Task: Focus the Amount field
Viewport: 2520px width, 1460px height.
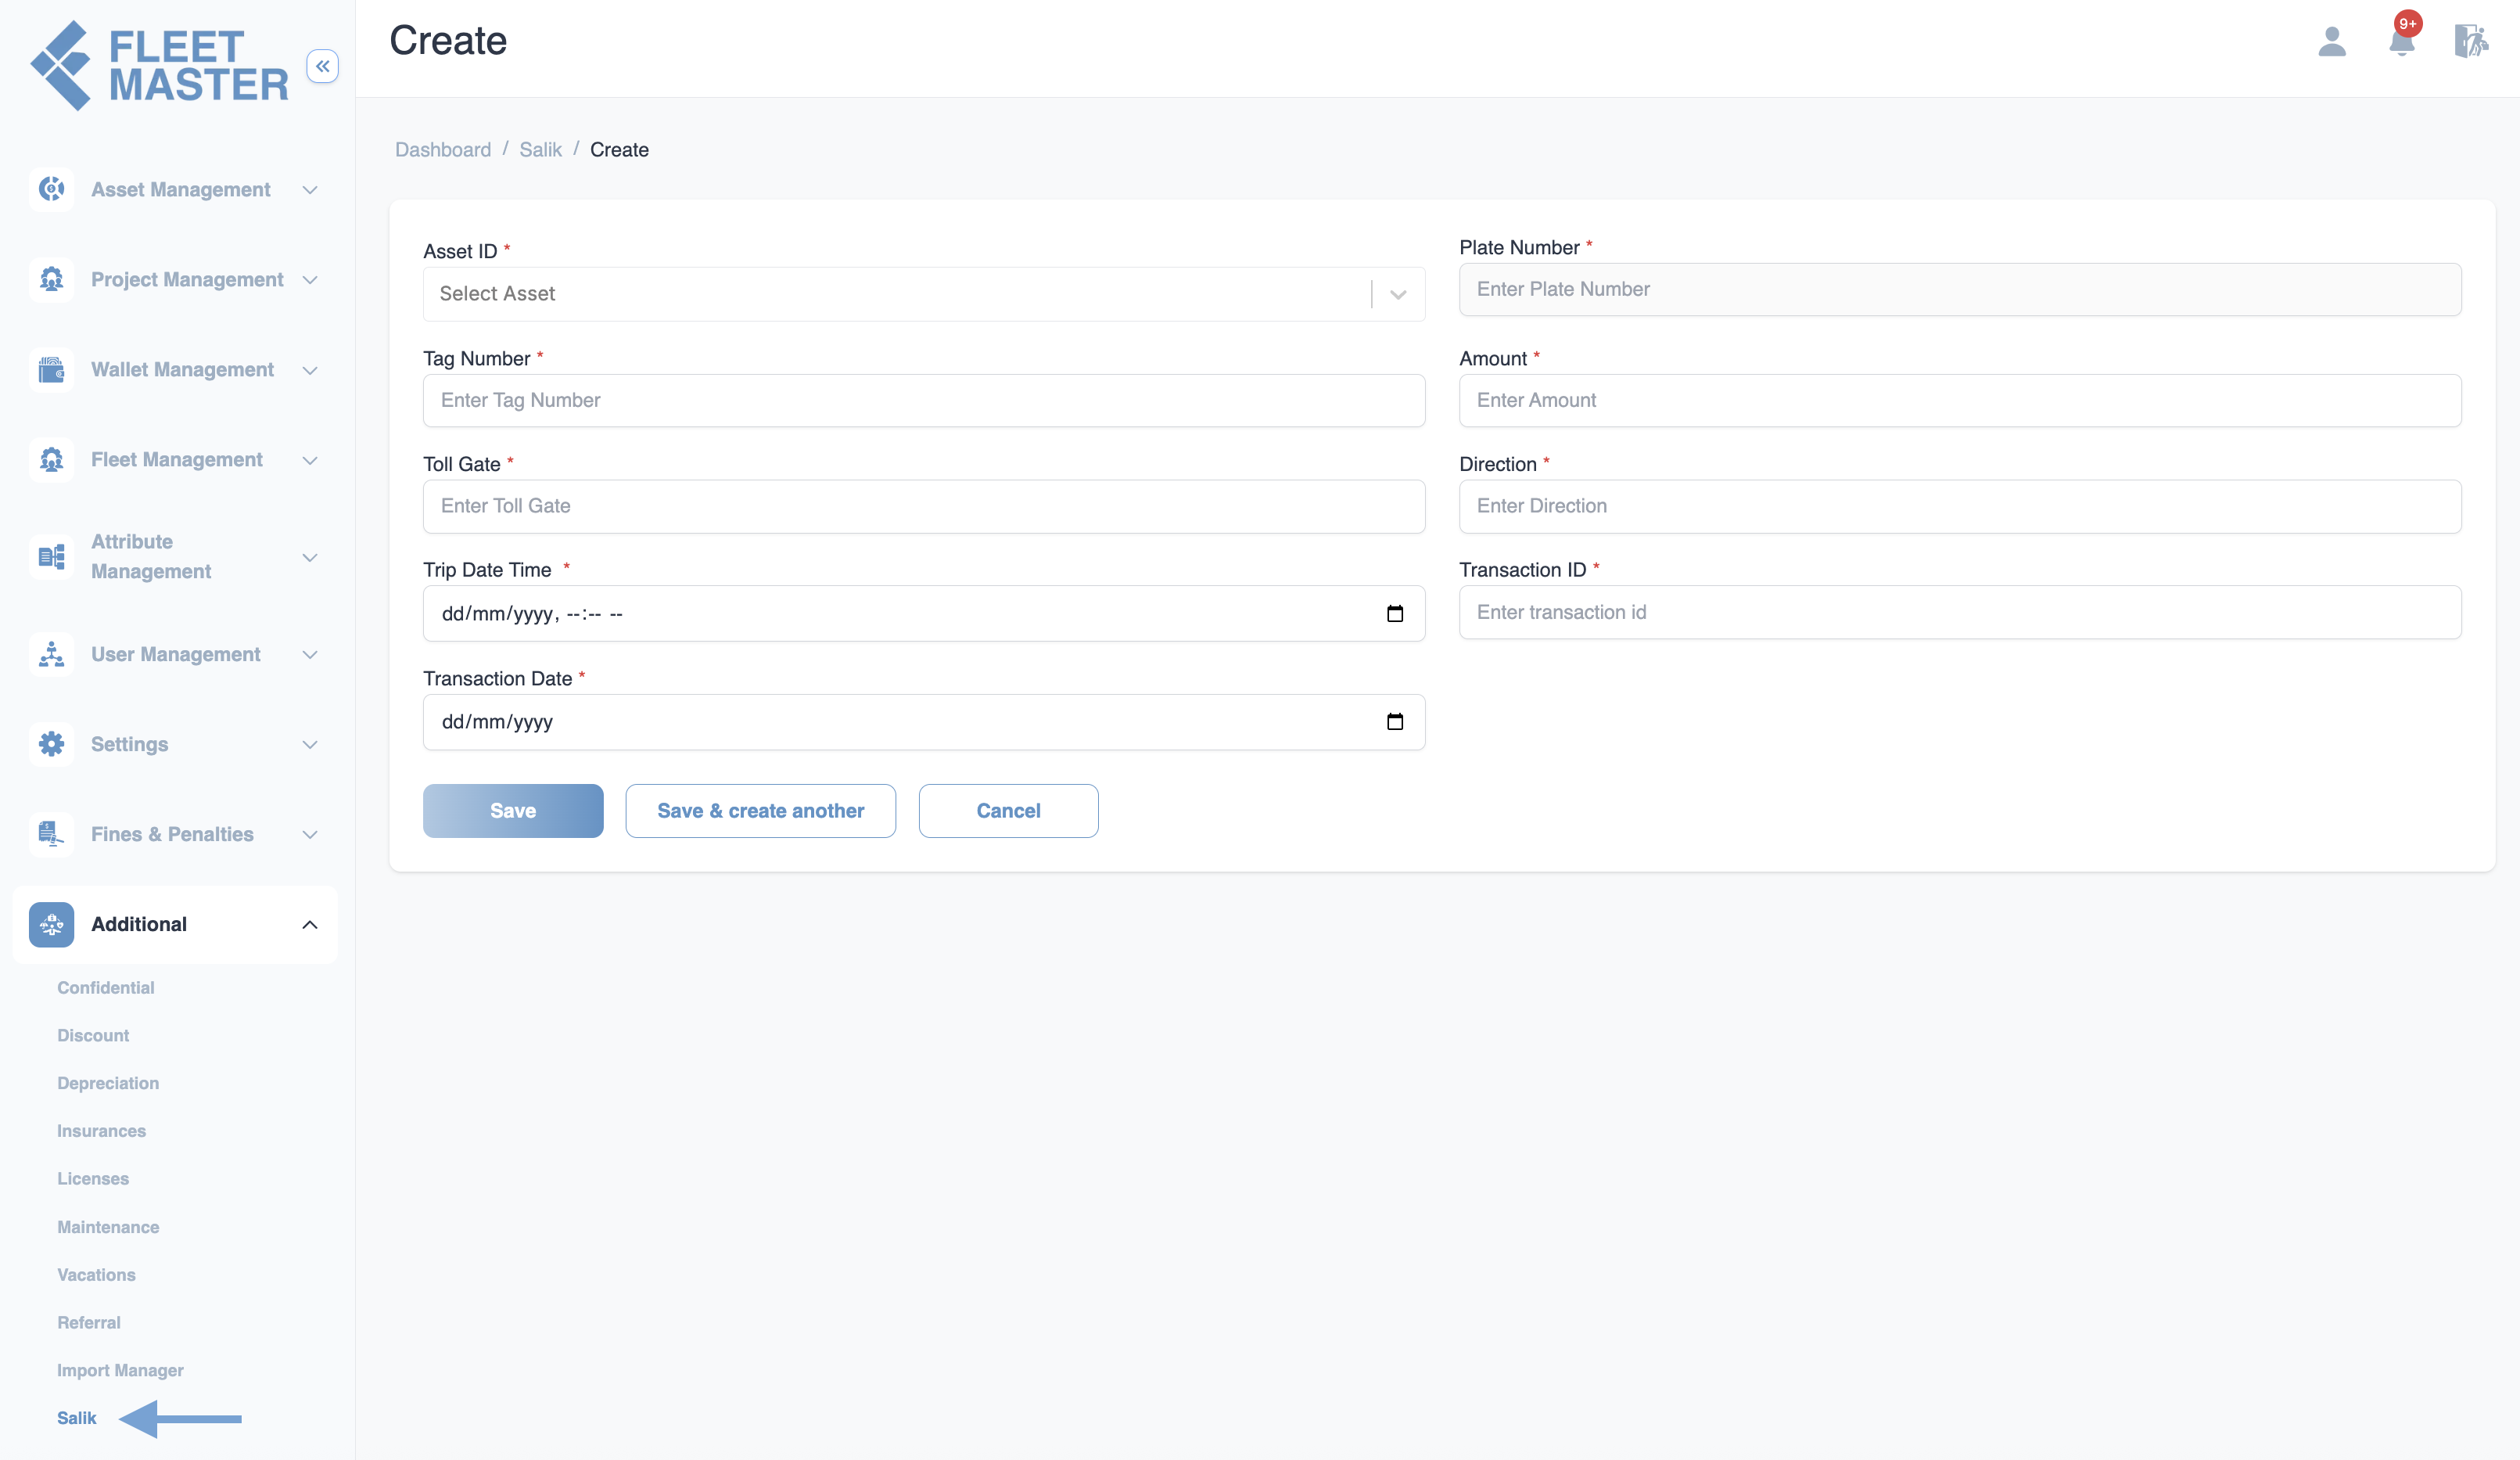Action: click(x=1960, y=401)
